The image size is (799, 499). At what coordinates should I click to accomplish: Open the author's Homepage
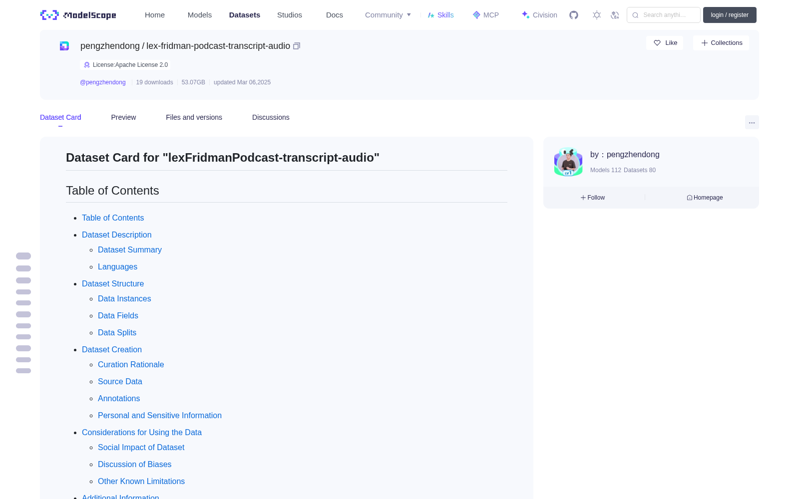coord(705,198)
